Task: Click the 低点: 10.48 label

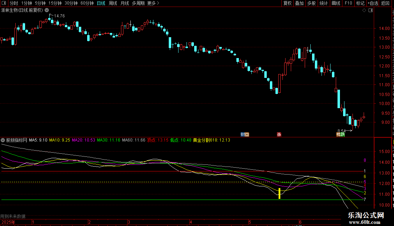Action: tap(181, 140)
